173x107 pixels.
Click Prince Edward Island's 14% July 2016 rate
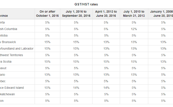coord(76,88)
